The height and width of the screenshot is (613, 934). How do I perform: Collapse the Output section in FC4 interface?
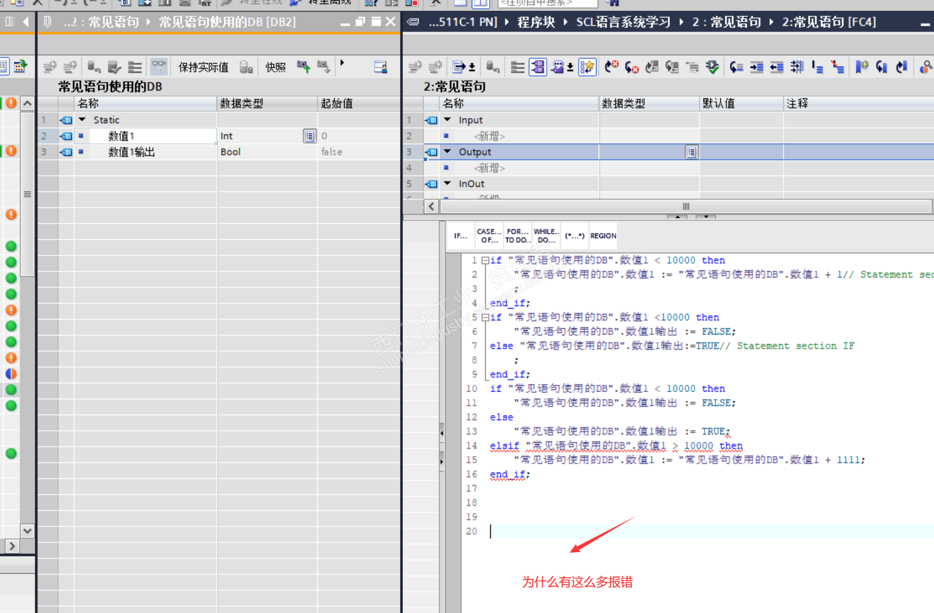447,152
